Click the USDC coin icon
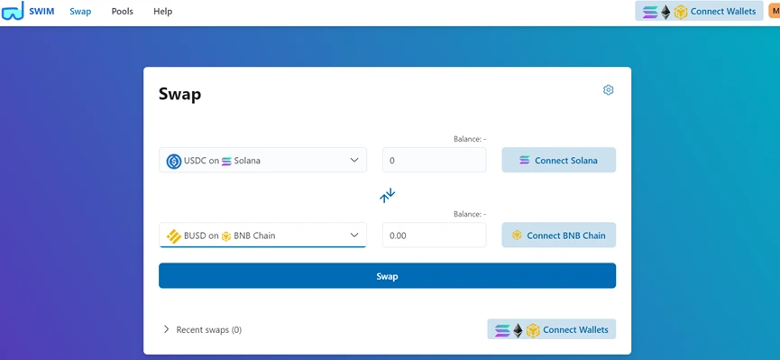Viewport: 780px width, 360px height. 174,161
